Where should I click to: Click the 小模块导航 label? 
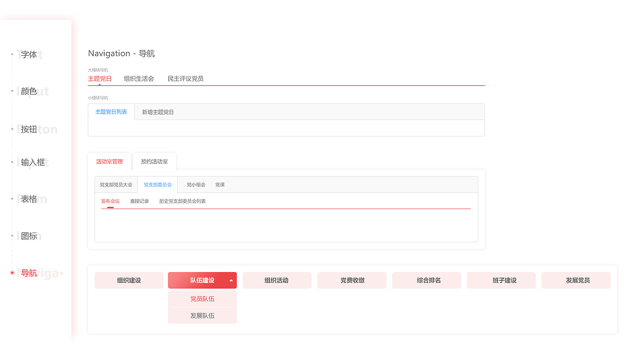point(98,98)
